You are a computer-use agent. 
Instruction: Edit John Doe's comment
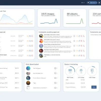pyautogui.click(x=79, y=51)
